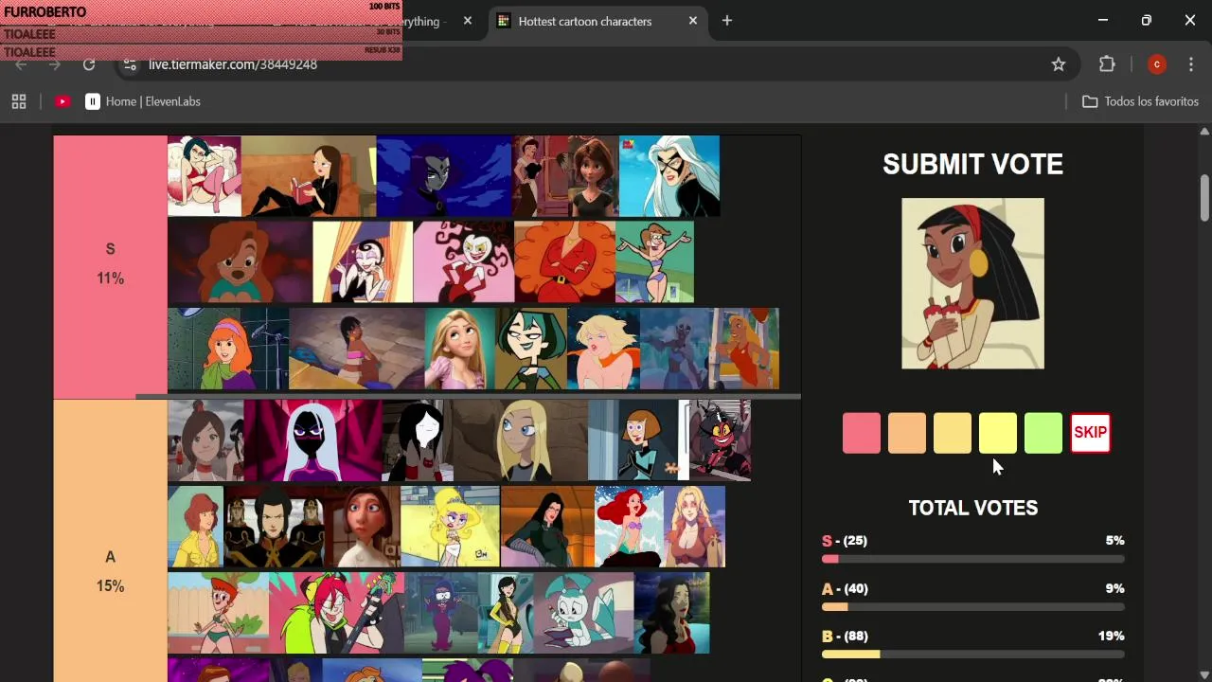Vote with the green D tier swatch
Image resolution: width=1212 pixels, height=682 pixels.
tap(1043, 433)
